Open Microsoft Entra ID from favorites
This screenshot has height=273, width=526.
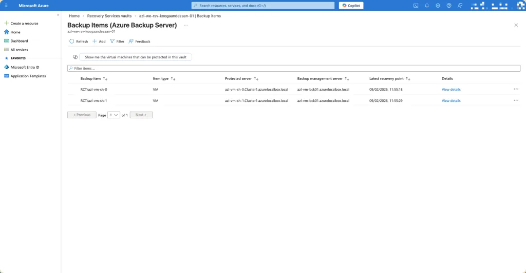(x=25, y=67)
